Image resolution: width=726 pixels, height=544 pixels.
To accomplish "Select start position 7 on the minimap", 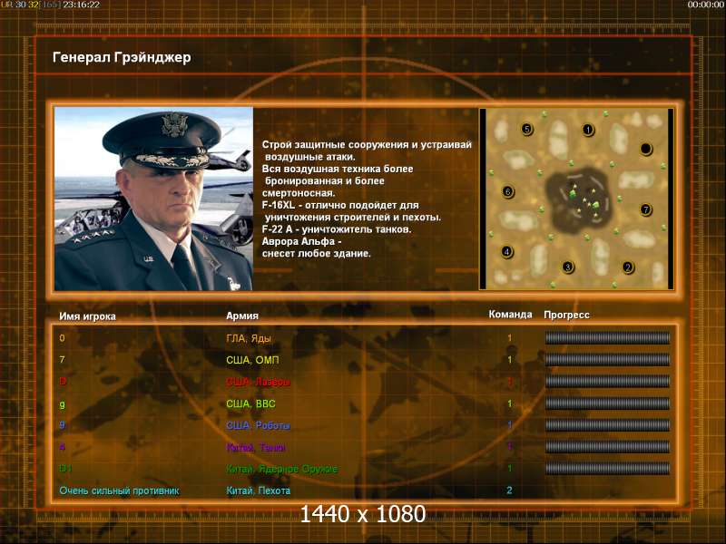I will tap(646, 209).
